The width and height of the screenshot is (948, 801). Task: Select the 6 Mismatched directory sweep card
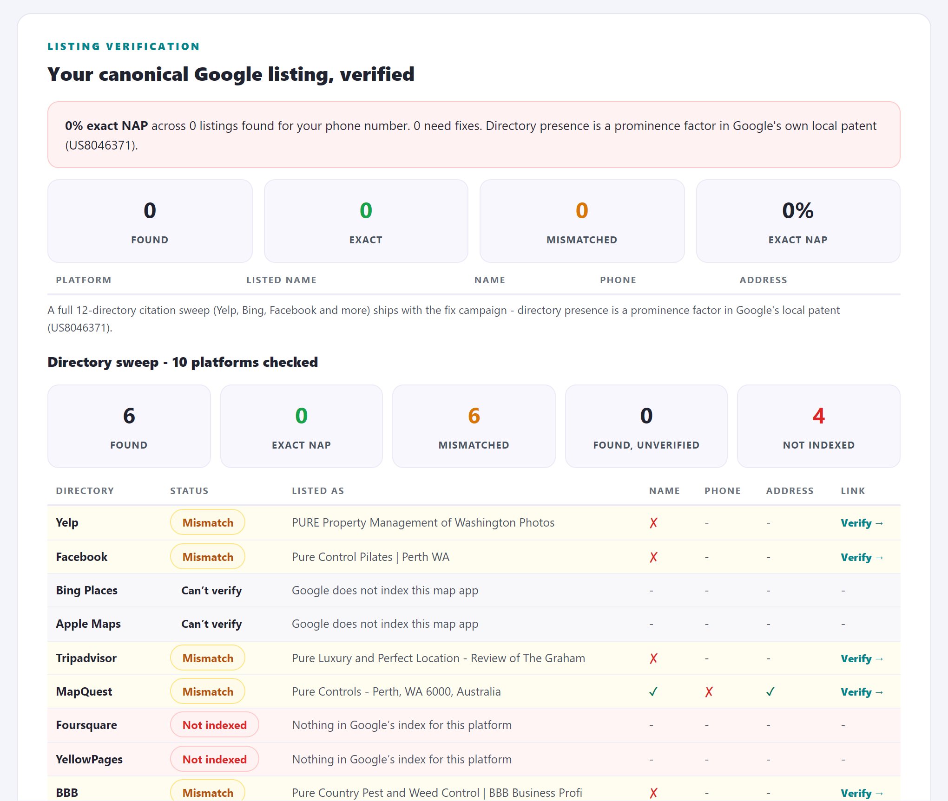coord(474,426)
